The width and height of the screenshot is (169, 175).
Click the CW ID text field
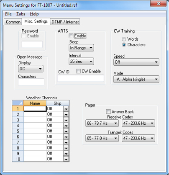click(81, 78)
